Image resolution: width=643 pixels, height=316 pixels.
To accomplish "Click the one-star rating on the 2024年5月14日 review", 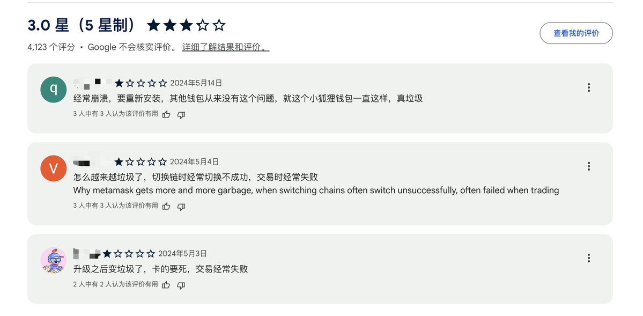I will [x=141, y=83].
